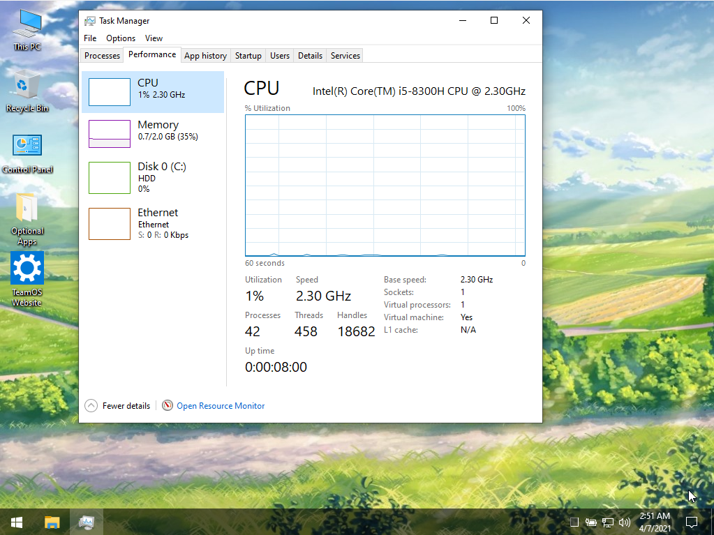Click the Resource Monitor gauge icon
The width and height of the screenshot is (714, 535).
168,405
